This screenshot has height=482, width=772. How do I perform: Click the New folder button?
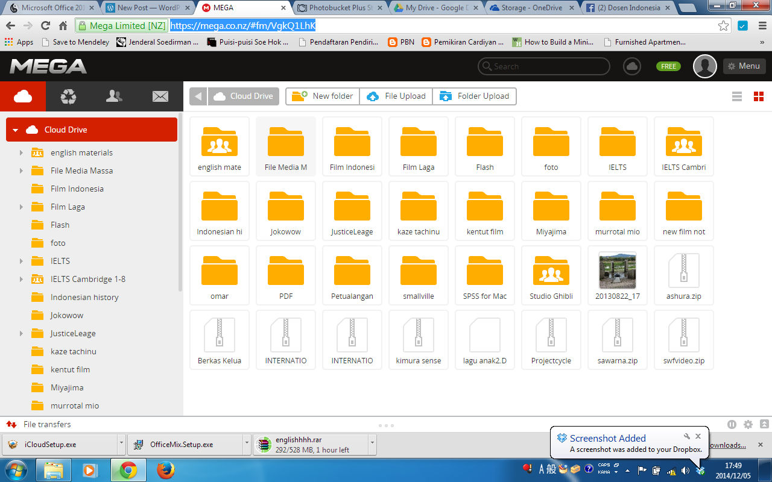323,96
